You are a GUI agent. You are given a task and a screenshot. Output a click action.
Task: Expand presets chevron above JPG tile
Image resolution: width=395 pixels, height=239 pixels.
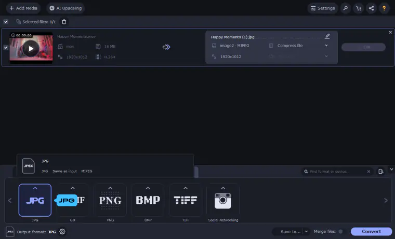[35, 188]
